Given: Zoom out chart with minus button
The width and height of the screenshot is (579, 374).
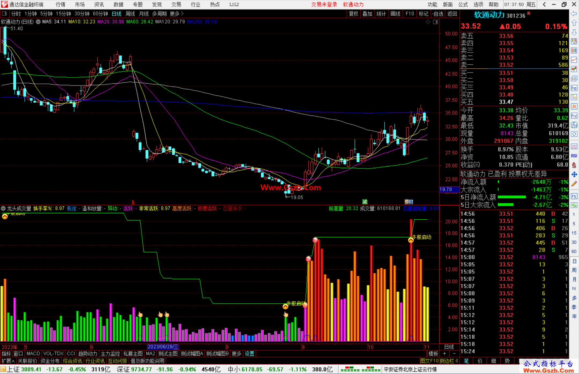Looking at the screenshot, I should pos(454,354).
